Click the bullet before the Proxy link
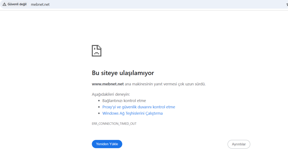 99,107
